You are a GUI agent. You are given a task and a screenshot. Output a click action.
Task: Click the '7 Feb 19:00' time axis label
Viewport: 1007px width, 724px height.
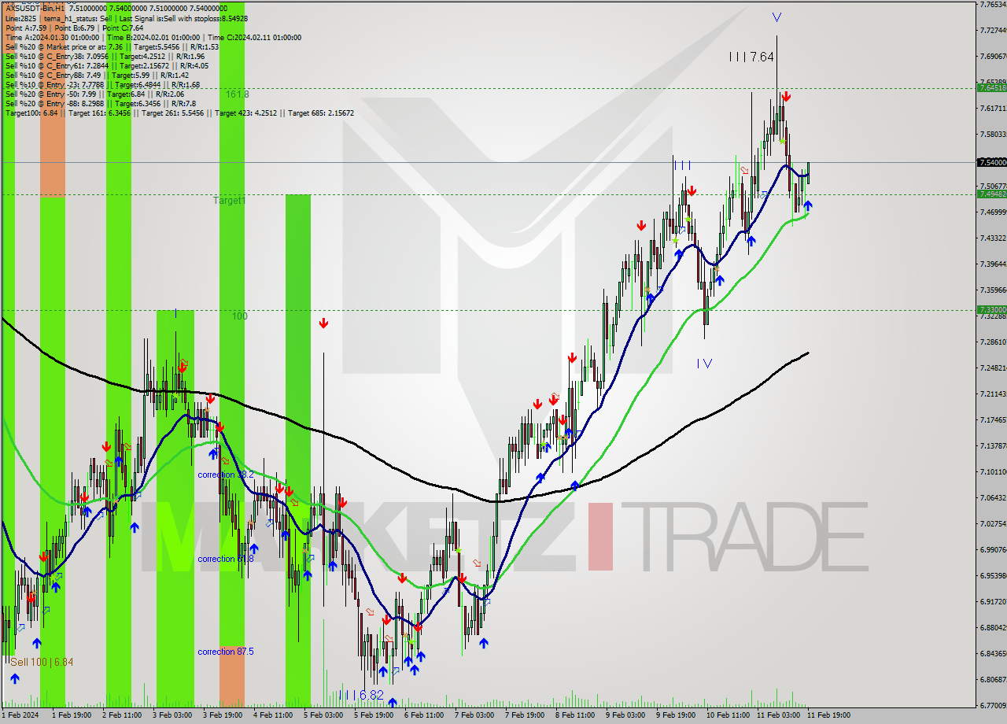coord(523,715)
